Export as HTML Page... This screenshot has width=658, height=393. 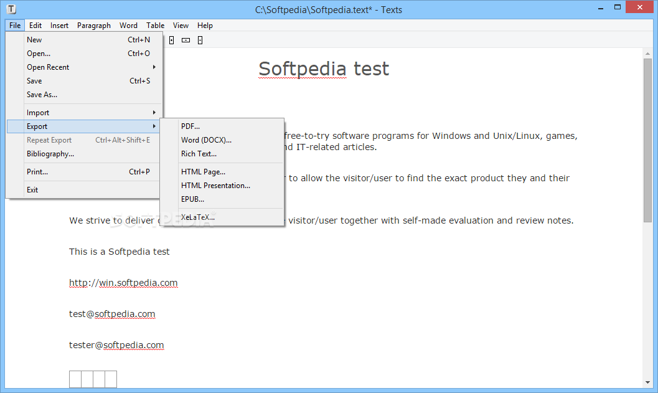tap(222, 172)
